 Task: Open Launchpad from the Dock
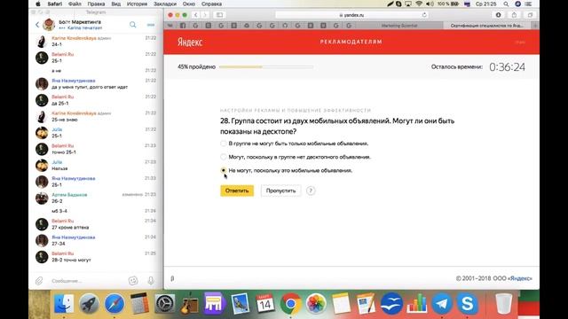89,304
